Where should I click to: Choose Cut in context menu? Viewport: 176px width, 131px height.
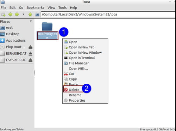(85, 74)
